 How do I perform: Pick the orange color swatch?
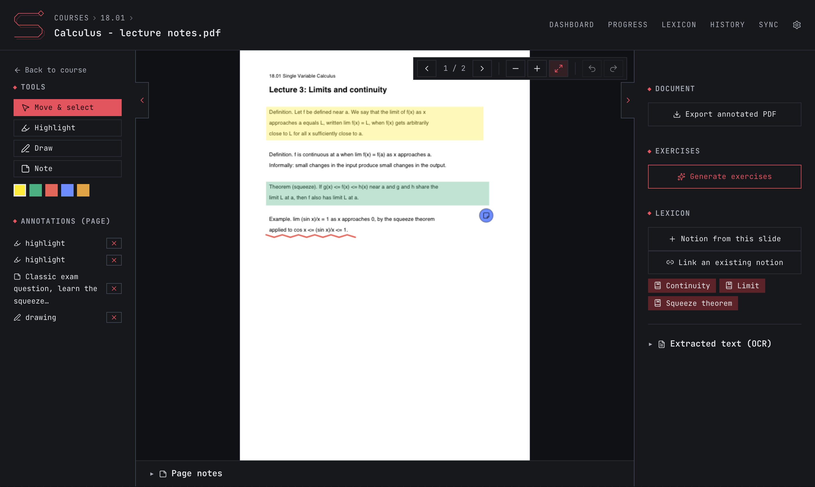[x=83, y=190]
